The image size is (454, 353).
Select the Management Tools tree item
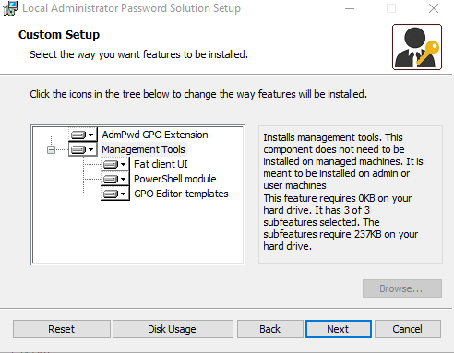[143, 149]
